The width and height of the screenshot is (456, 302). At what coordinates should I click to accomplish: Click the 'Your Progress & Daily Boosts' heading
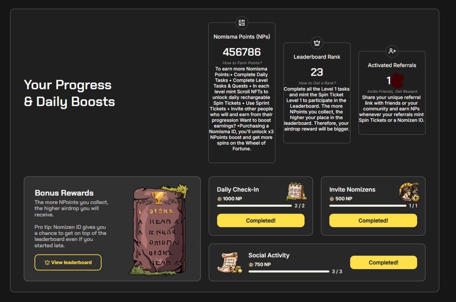tap(69, 93)
